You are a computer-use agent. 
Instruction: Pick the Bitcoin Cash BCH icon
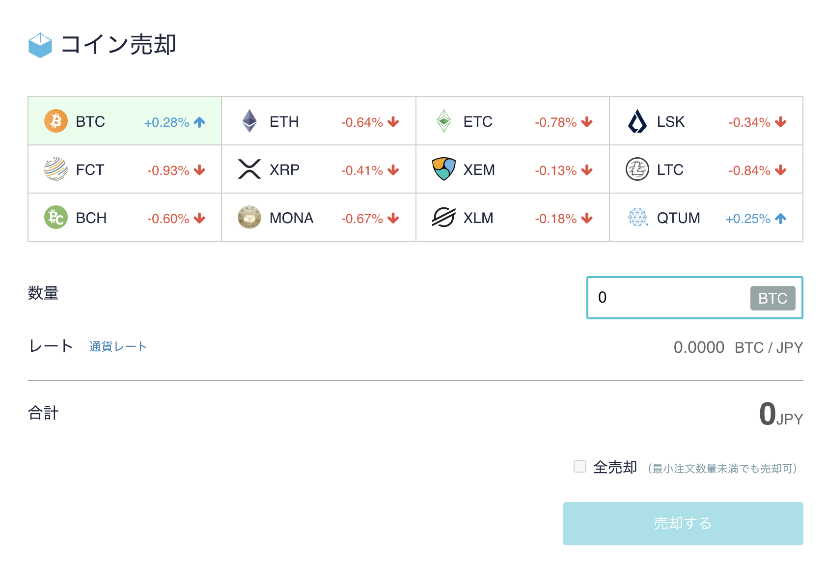pyautogui.click(x=56, y=217)
